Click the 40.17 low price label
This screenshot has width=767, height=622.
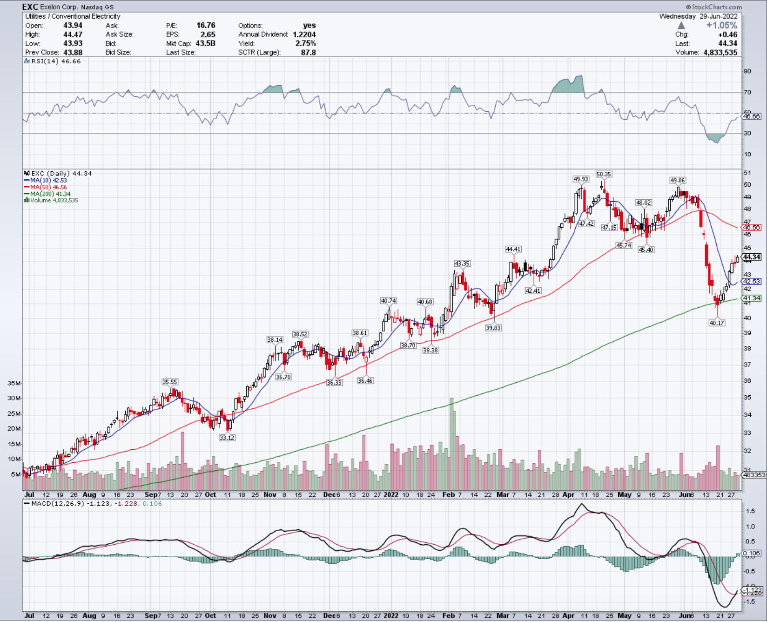coord(717,323)
